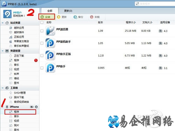Viewport: 175px width, 131px height.
Task: Collapse the 资源管理 section
Action: (2, 51)
